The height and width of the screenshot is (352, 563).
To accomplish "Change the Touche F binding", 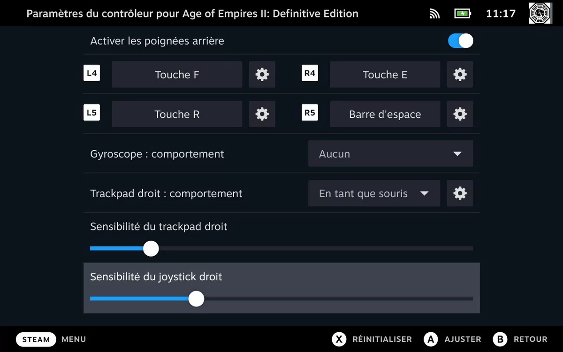I will 177,74.
